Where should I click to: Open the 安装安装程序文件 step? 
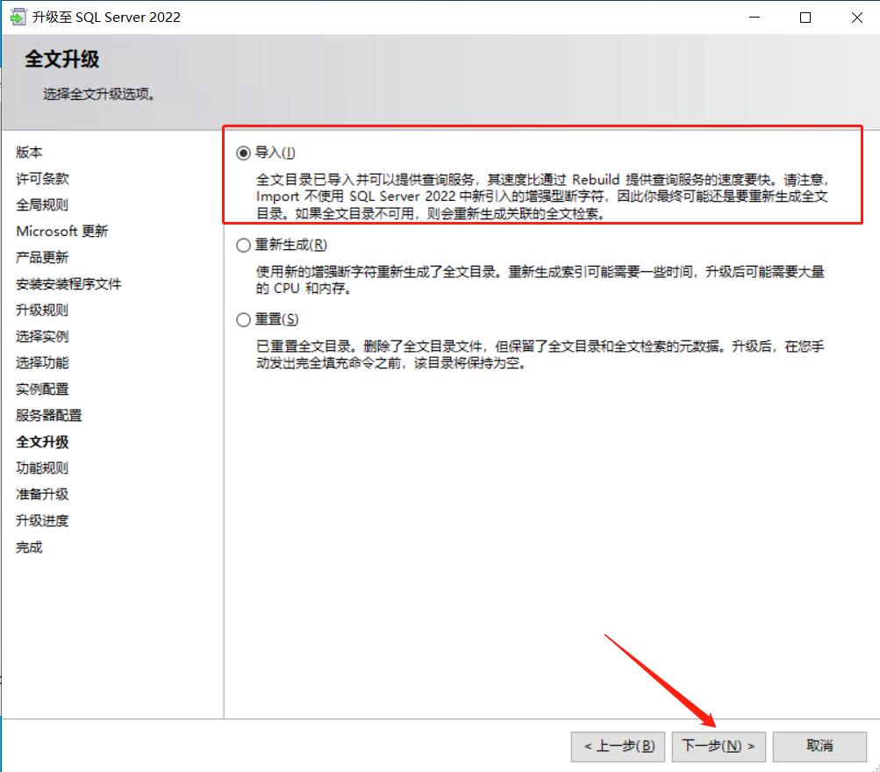pos(68,284)
